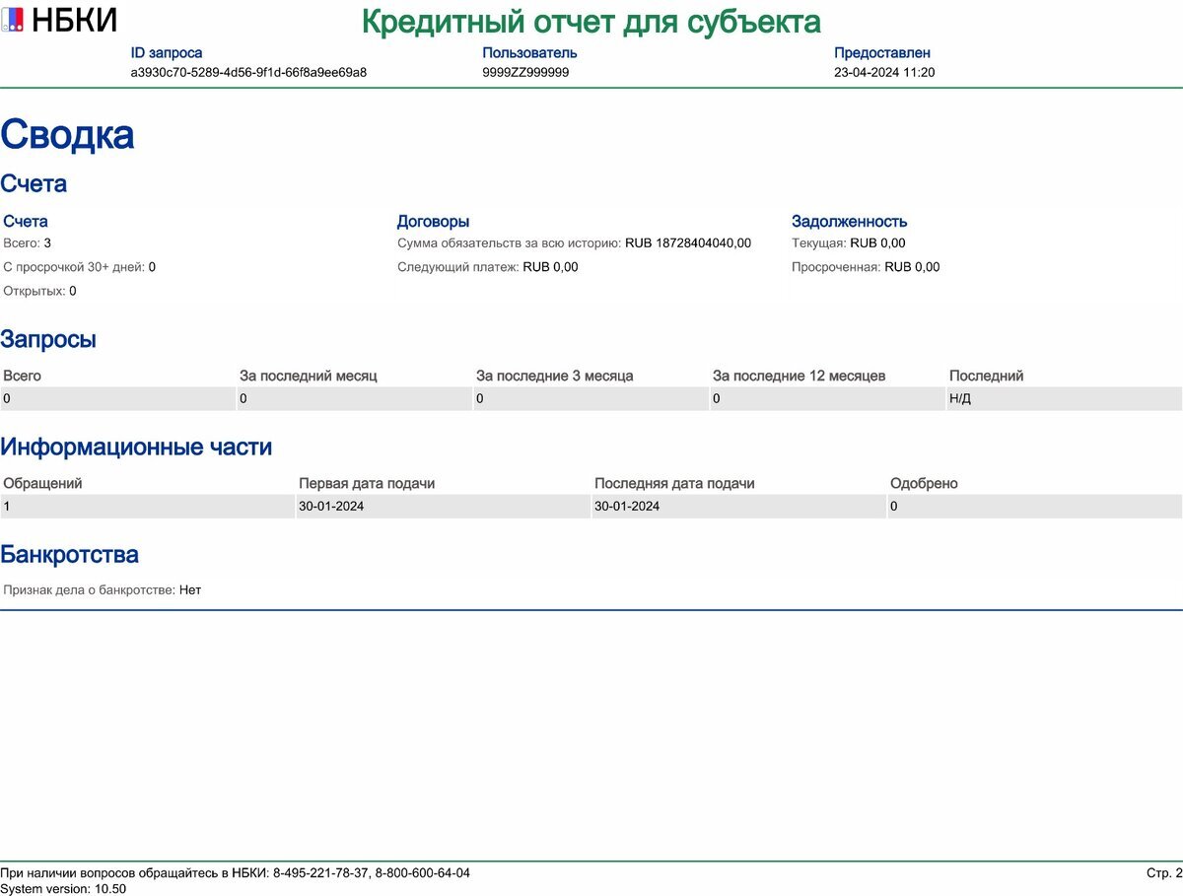
Task: Click the 'Задолженность' subheading
Action: 849,222
